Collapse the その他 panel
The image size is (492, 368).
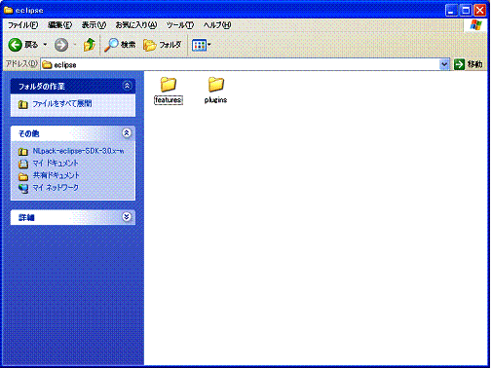pyautogui.click(x=127, y=132)
